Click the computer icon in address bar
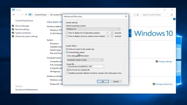The image size is (187, 105). [30, 15]
